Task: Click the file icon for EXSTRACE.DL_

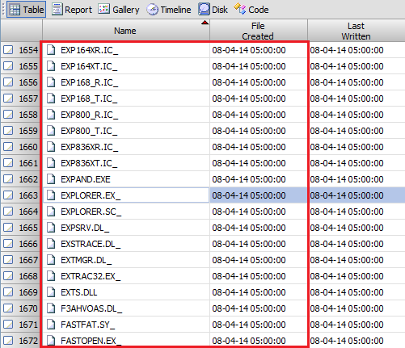Action: tap(51, 244)
